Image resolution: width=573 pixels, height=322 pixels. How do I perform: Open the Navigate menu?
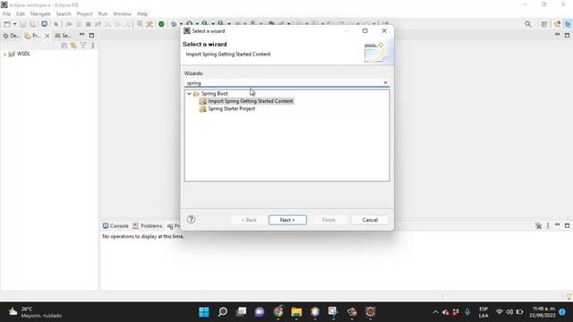[x=40, y=14]
